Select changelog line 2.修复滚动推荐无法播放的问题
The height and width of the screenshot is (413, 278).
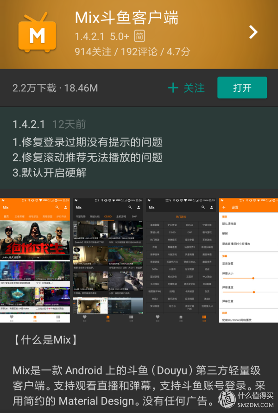pos(88,157)
